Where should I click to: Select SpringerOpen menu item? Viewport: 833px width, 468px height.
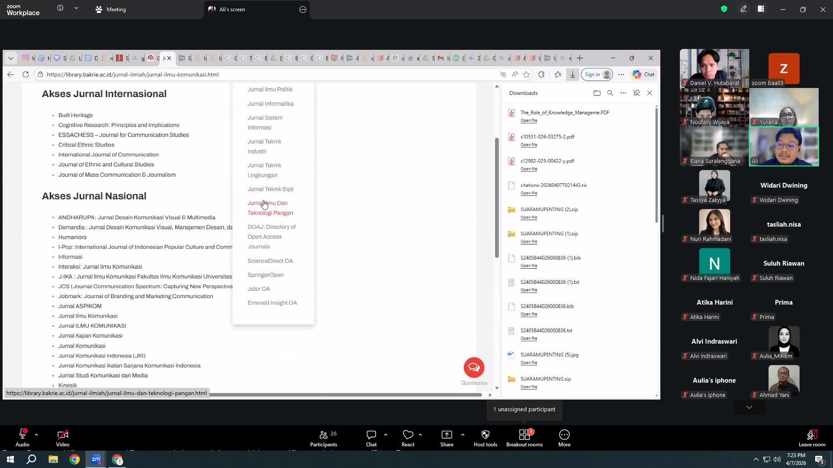point(266,275)
